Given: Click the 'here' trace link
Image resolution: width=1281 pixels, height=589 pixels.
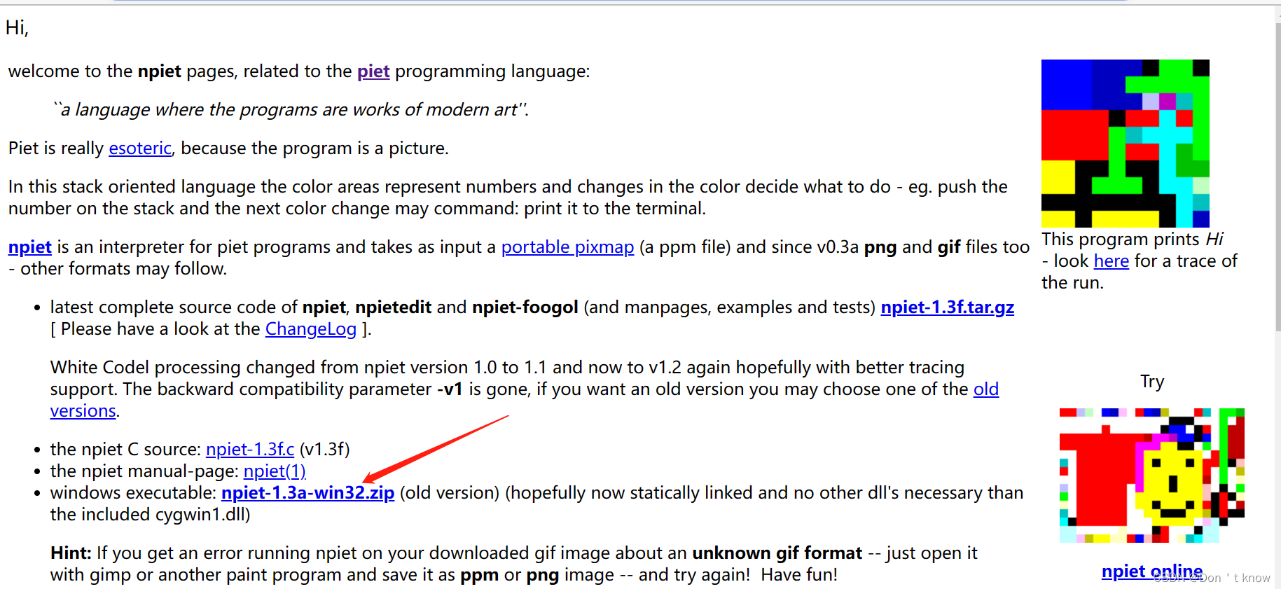Looking at the screenshot, I should [x=1111, y=261].
